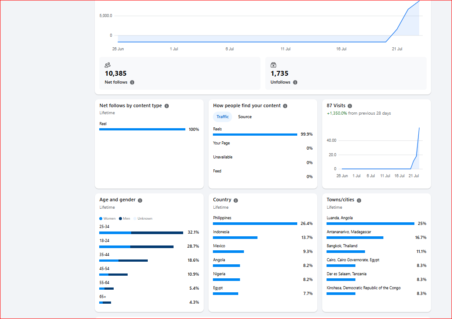Click the Towns/cities info icon
The width and height of the screenshot is (452, 319).
[359, 200]
